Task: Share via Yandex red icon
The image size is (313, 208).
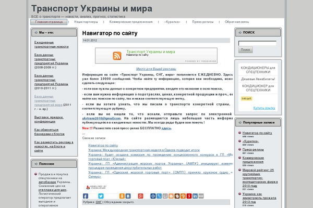Action: 189,196
